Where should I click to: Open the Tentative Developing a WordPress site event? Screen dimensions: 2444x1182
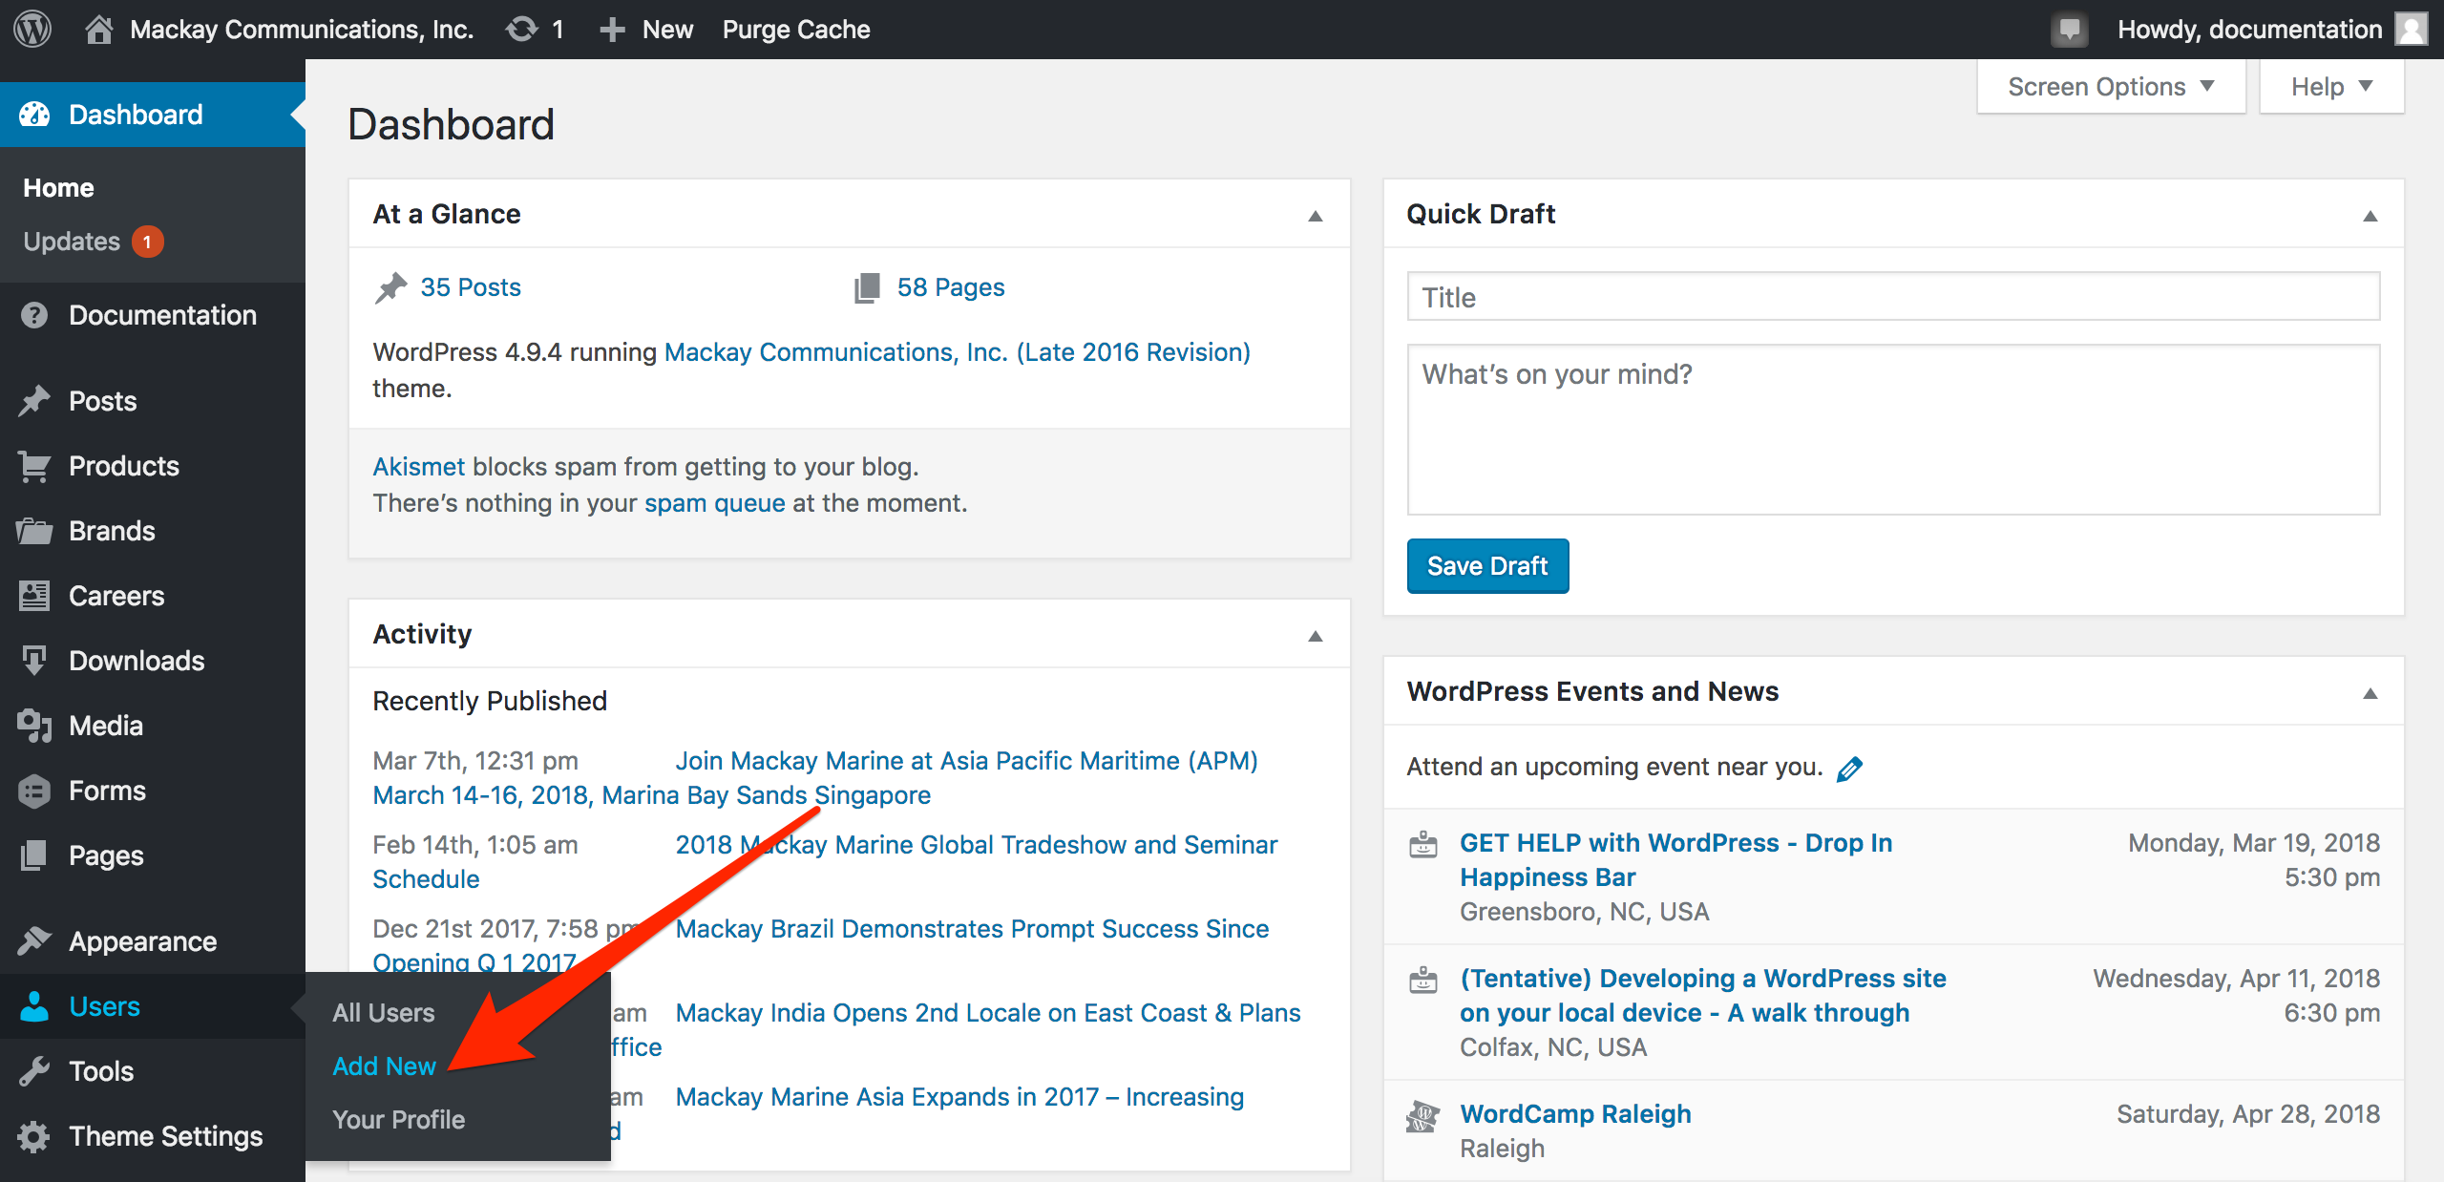1703,996
